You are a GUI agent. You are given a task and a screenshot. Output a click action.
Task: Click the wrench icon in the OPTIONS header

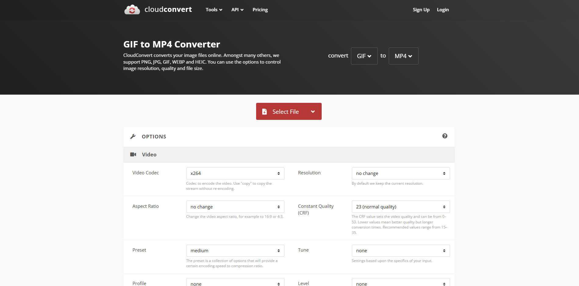tap(133, 136)
